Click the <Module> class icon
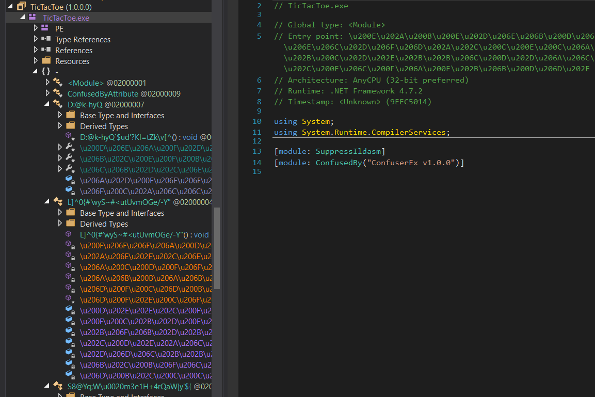 click(58, 83)
